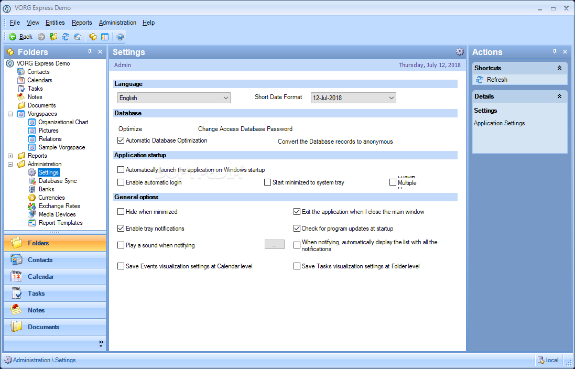Open navigation pane overflow chevron menu
The height and width of the screenshot is (369, 575).
(x=101, y=344)
